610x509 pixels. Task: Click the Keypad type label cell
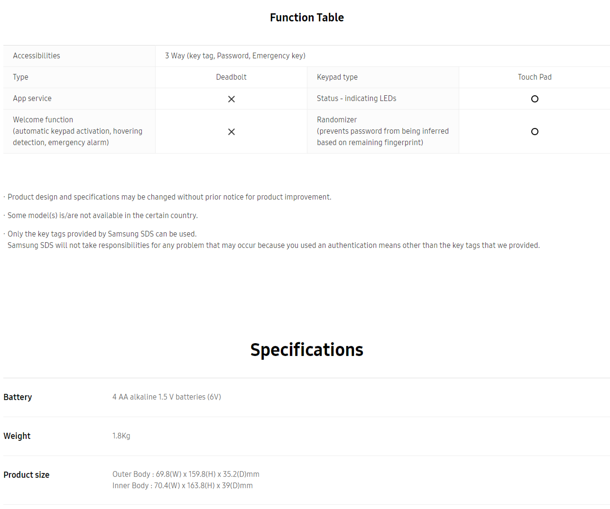(383, 77)
